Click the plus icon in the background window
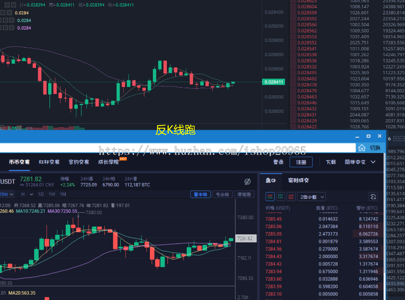This screenshot has height=300, width=405. pyautogui.click(x=396, y=139)
